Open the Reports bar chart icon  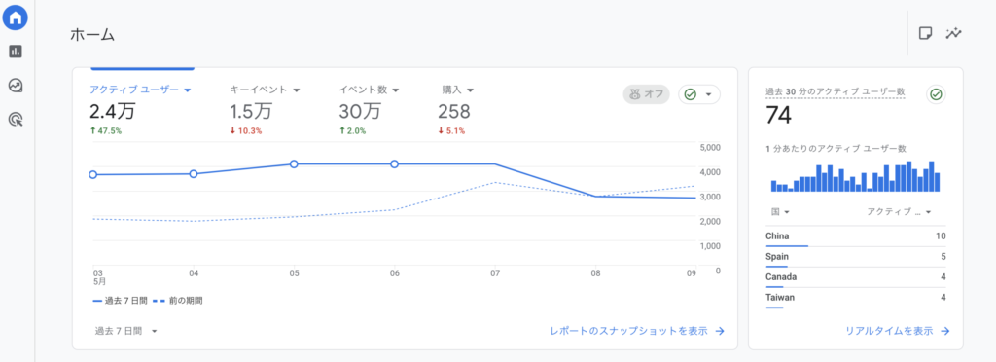pyautogui.click(x=16, y=52)
